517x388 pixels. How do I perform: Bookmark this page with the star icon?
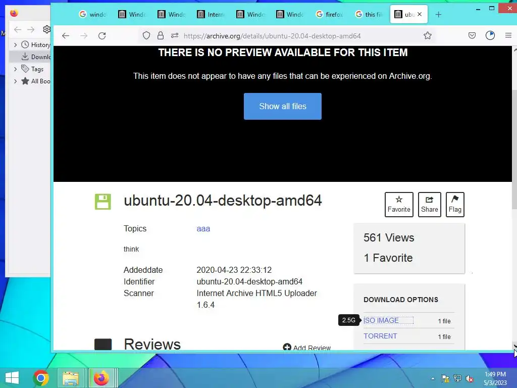tap(428, 36)
